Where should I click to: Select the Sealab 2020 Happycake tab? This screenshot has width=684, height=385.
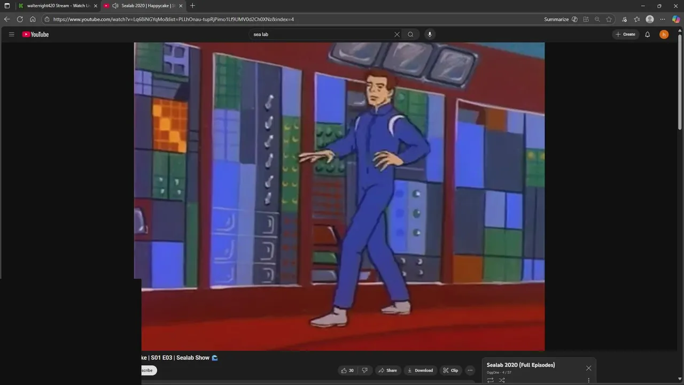tap(144, 5)
